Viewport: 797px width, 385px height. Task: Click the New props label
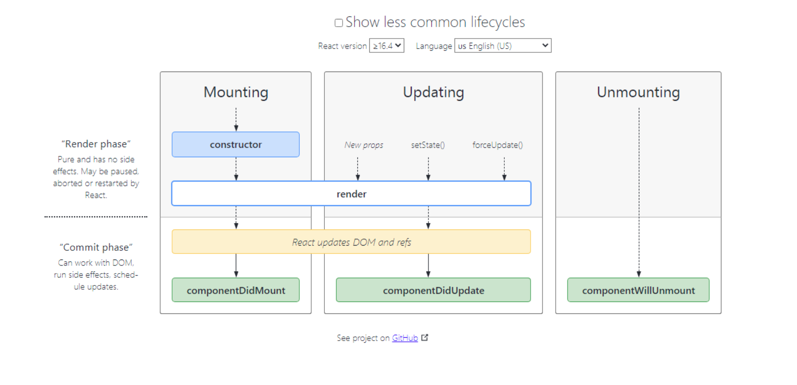coord(364,145)
